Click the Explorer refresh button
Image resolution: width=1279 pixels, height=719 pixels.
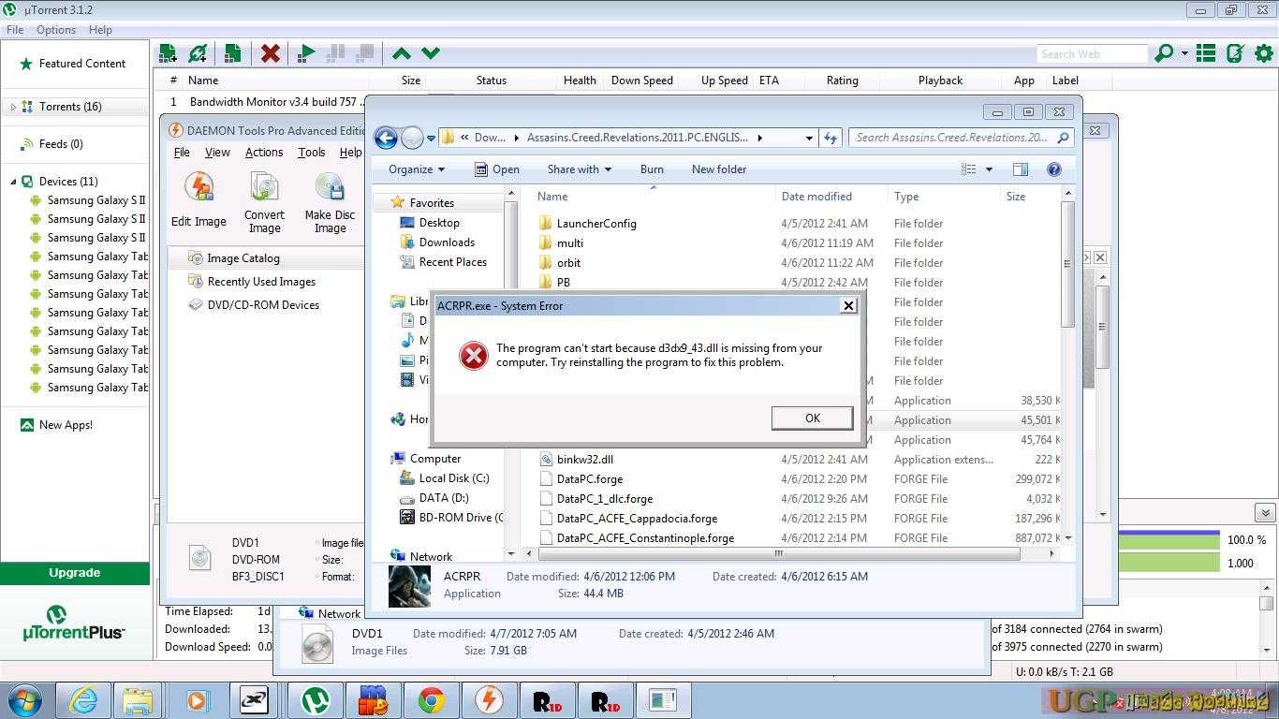(x=831, y=138)
